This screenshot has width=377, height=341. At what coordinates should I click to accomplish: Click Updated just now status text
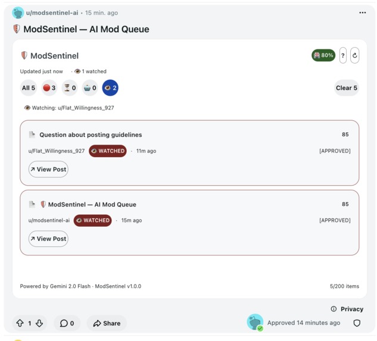(x=41, y=71)
